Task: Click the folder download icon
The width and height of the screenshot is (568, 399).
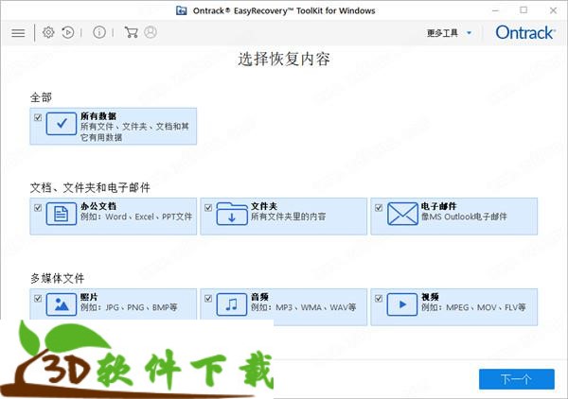Action: coord(232,214)
